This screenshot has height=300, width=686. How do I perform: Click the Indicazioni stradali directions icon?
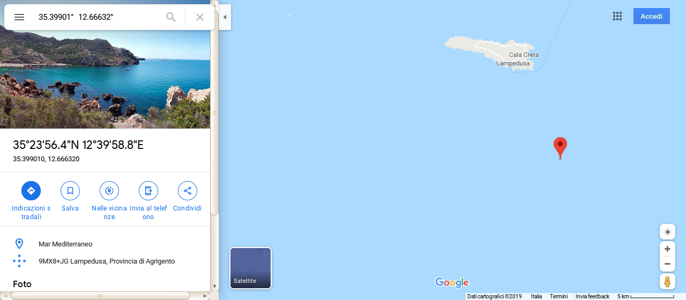(31, 191)
